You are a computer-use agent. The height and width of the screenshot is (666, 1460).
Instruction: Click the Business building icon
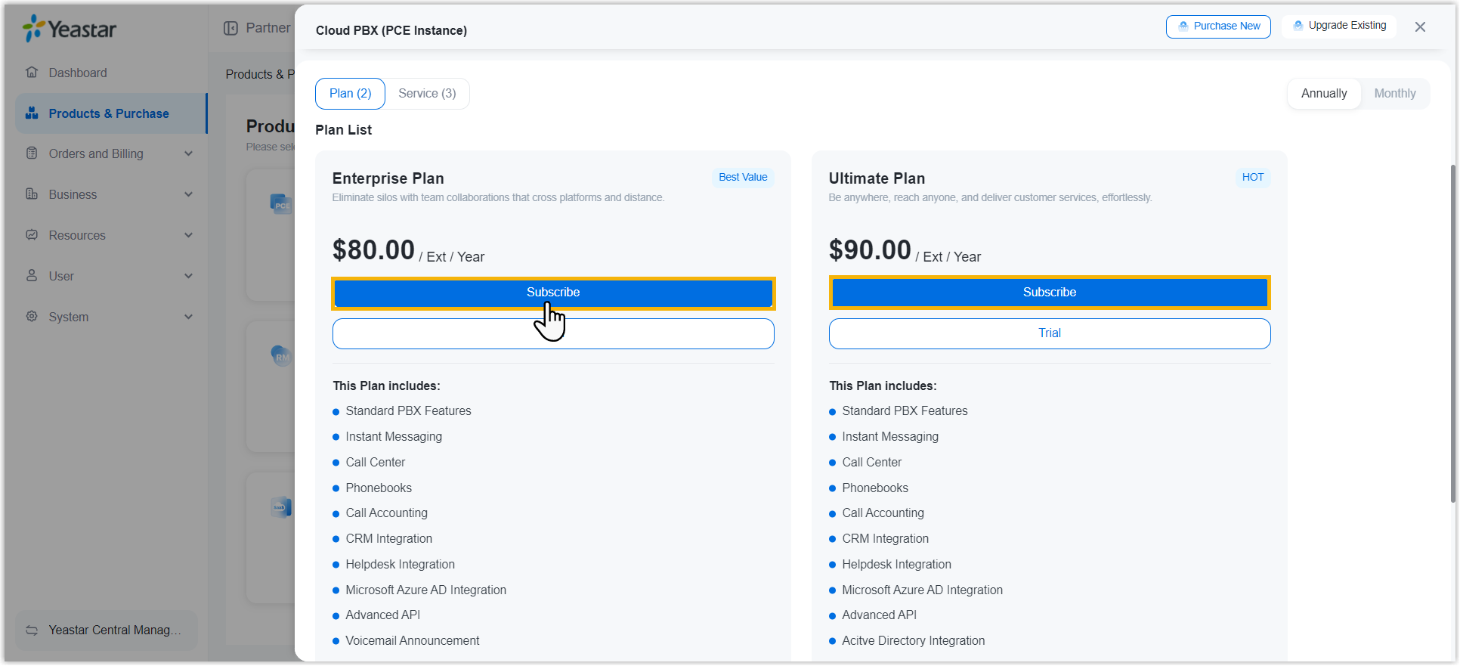pos(32,194)
